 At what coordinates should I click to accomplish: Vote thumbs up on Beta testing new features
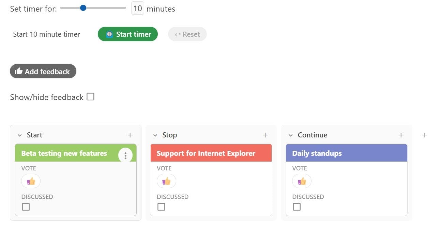click(31, 181)
